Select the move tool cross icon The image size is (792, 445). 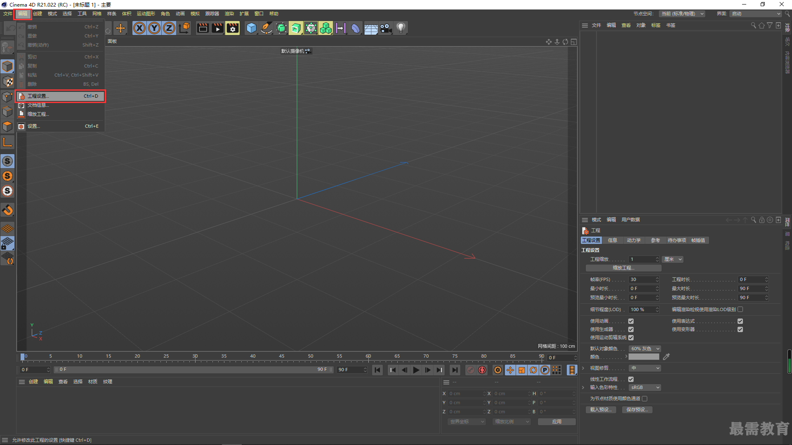(x=120, y=28)
